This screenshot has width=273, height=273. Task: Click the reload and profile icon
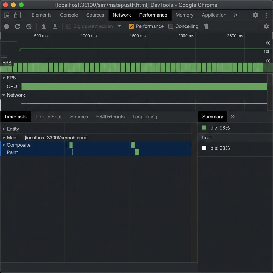coord(18,26)
